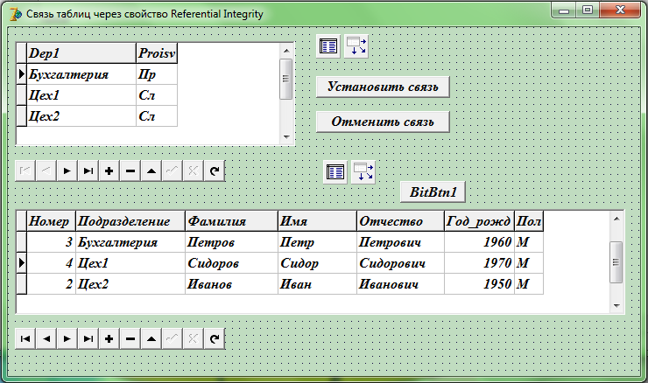Click Edit record triangle in upper navigator
This screenshot has width=648, height=383.
[151, 171]
